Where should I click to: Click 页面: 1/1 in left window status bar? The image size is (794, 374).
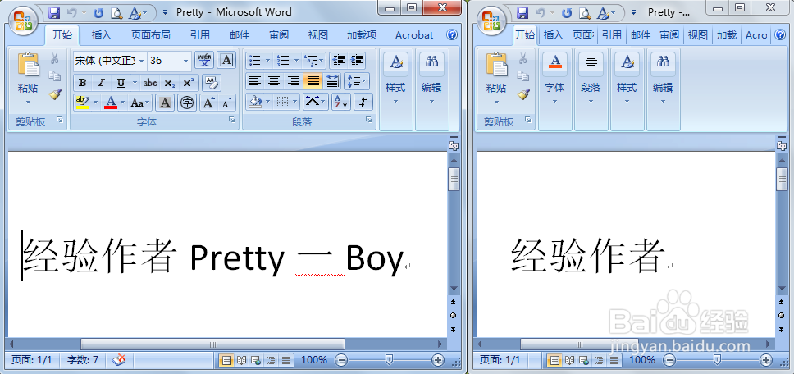click(32, 360)
